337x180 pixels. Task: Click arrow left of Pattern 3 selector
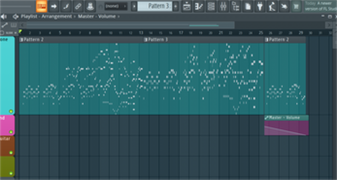tap(134, 6)
